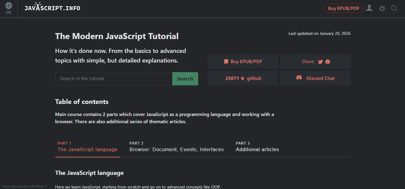Image resolution: width=405 pixels, height=189 pixels.
Task: Select Part 3: Additional articles
Action: (257, 149)
